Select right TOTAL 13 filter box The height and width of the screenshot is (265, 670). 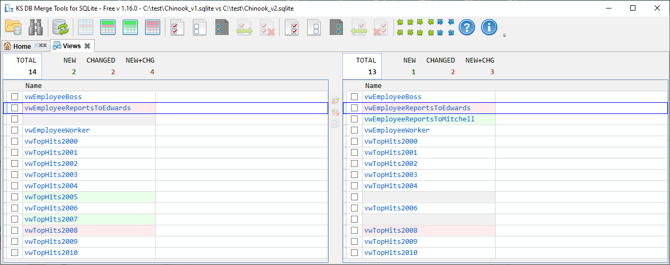(362, 66)
